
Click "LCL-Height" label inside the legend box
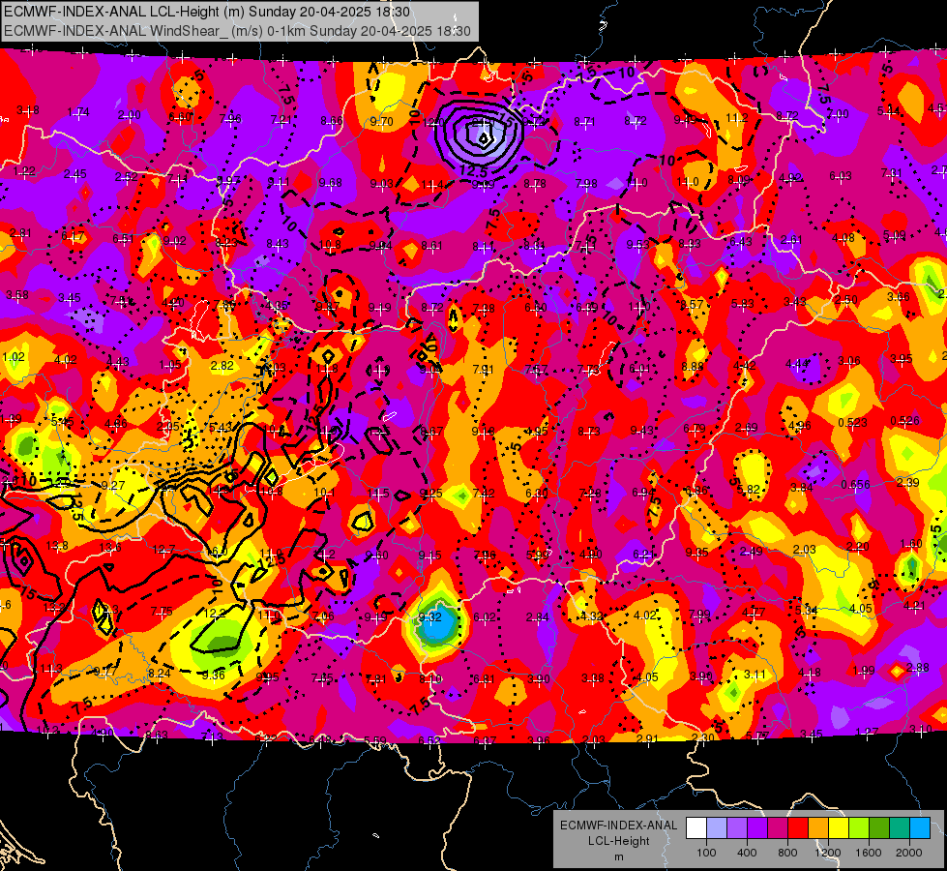618,841
